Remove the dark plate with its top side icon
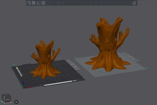The image size is (157, 105). [68, 60]
